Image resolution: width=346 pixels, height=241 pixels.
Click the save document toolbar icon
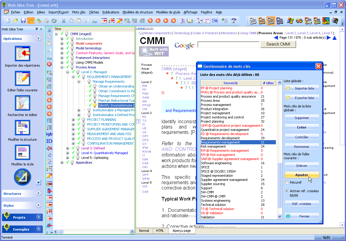[x=23, y=21]
